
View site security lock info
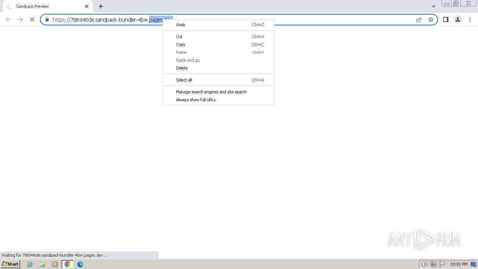47,19
